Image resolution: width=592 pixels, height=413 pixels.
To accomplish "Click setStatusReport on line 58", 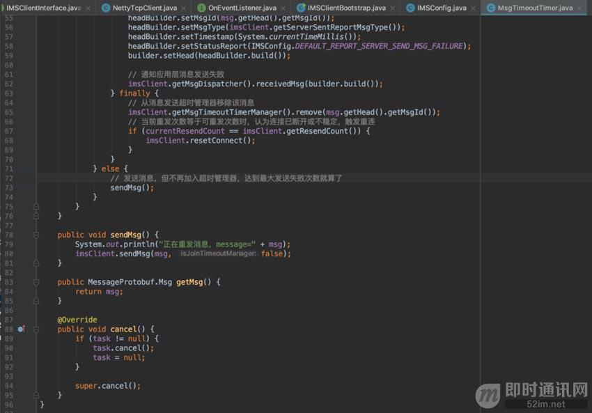I will (x=214, y=46).
